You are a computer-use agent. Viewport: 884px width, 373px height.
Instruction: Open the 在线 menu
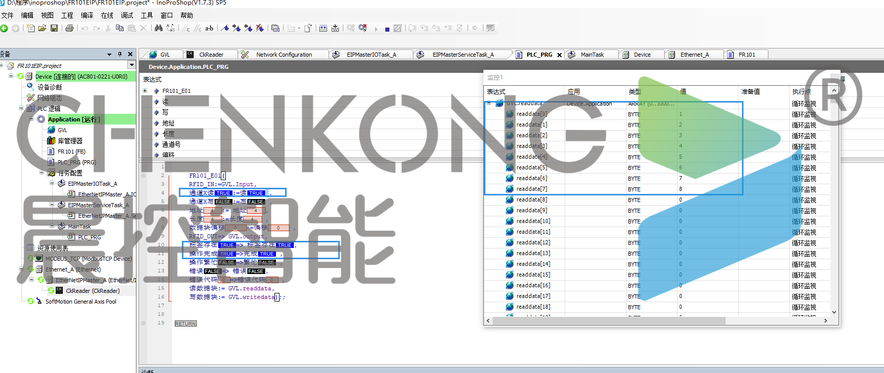pos(107,15)
